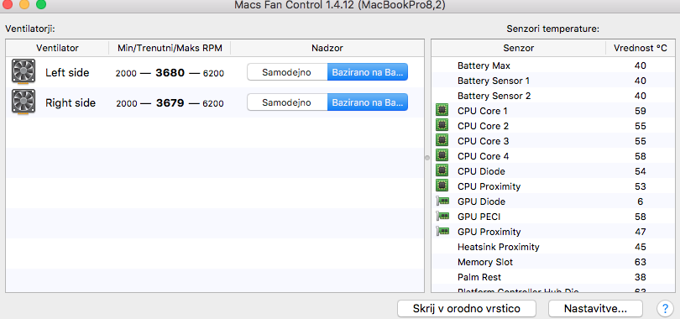Image resolution: width=680 pixels, height=319 pixels.
Task: Select the GPU Diode label
Action: pos(481,201)
